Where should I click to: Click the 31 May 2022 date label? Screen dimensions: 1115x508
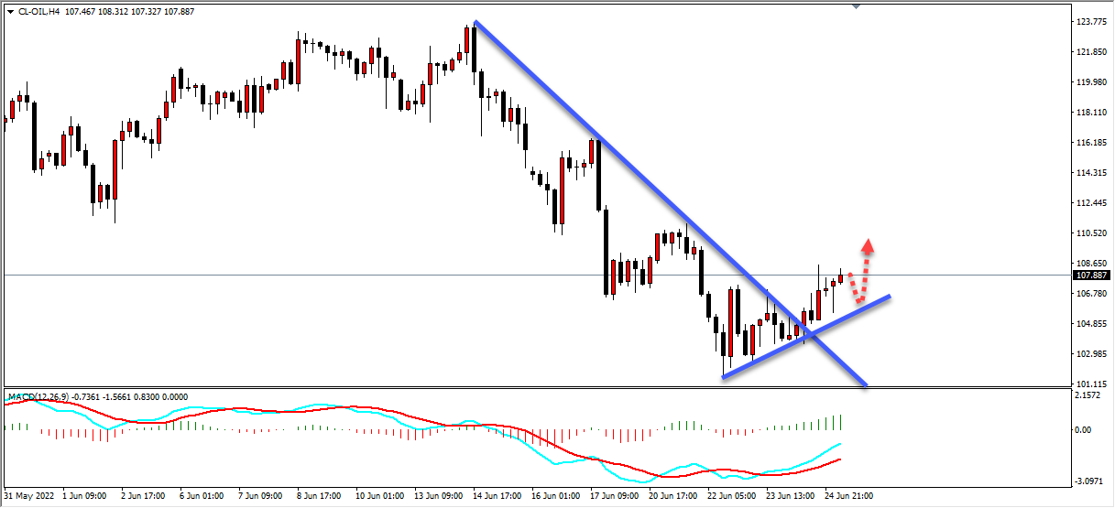pyautogui.click(x=29, y=496)
